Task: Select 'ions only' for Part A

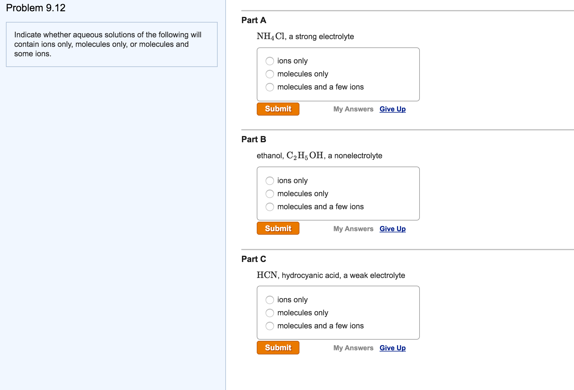Action: click(x=270, y=61)
